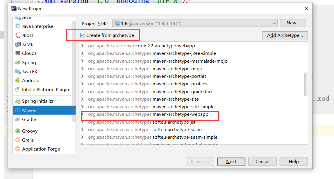Click the Spring leaf icon
This screenshot has width=334, height=179.
[x=18, y=62]
